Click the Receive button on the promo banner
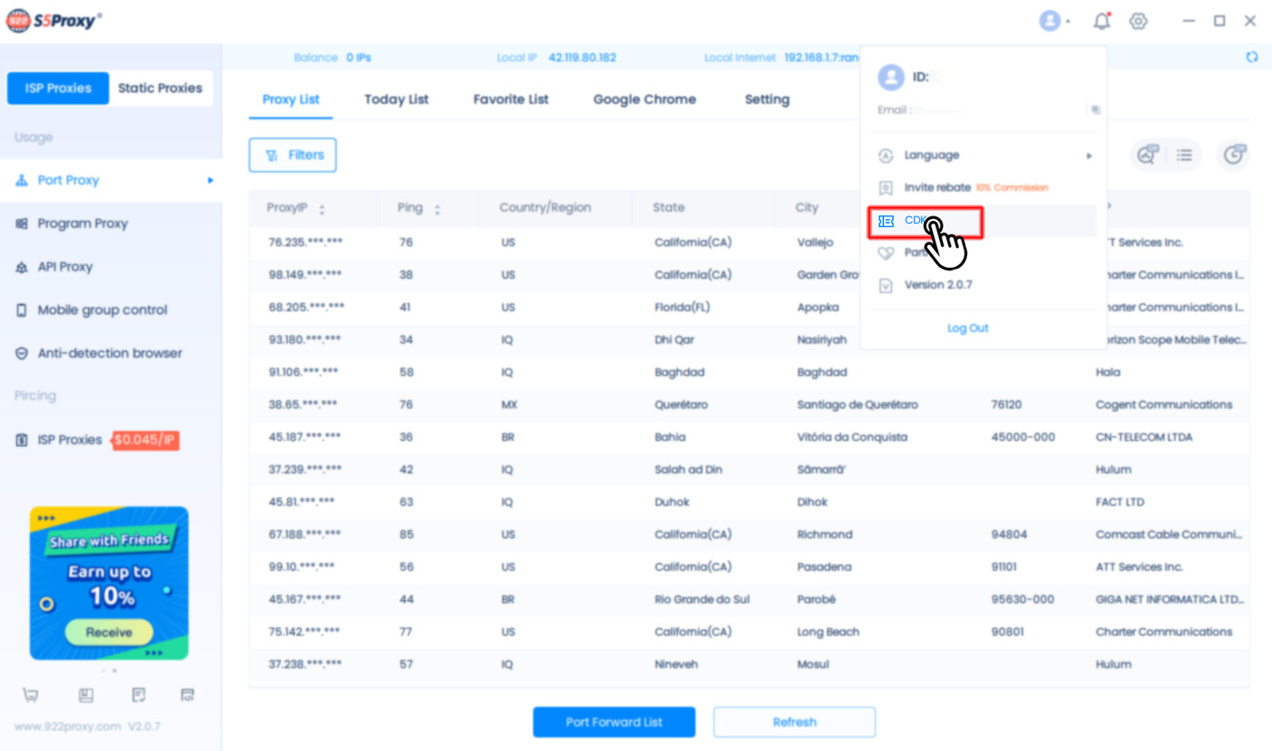This screenshot has height=751, width=1272. [107, 631]
